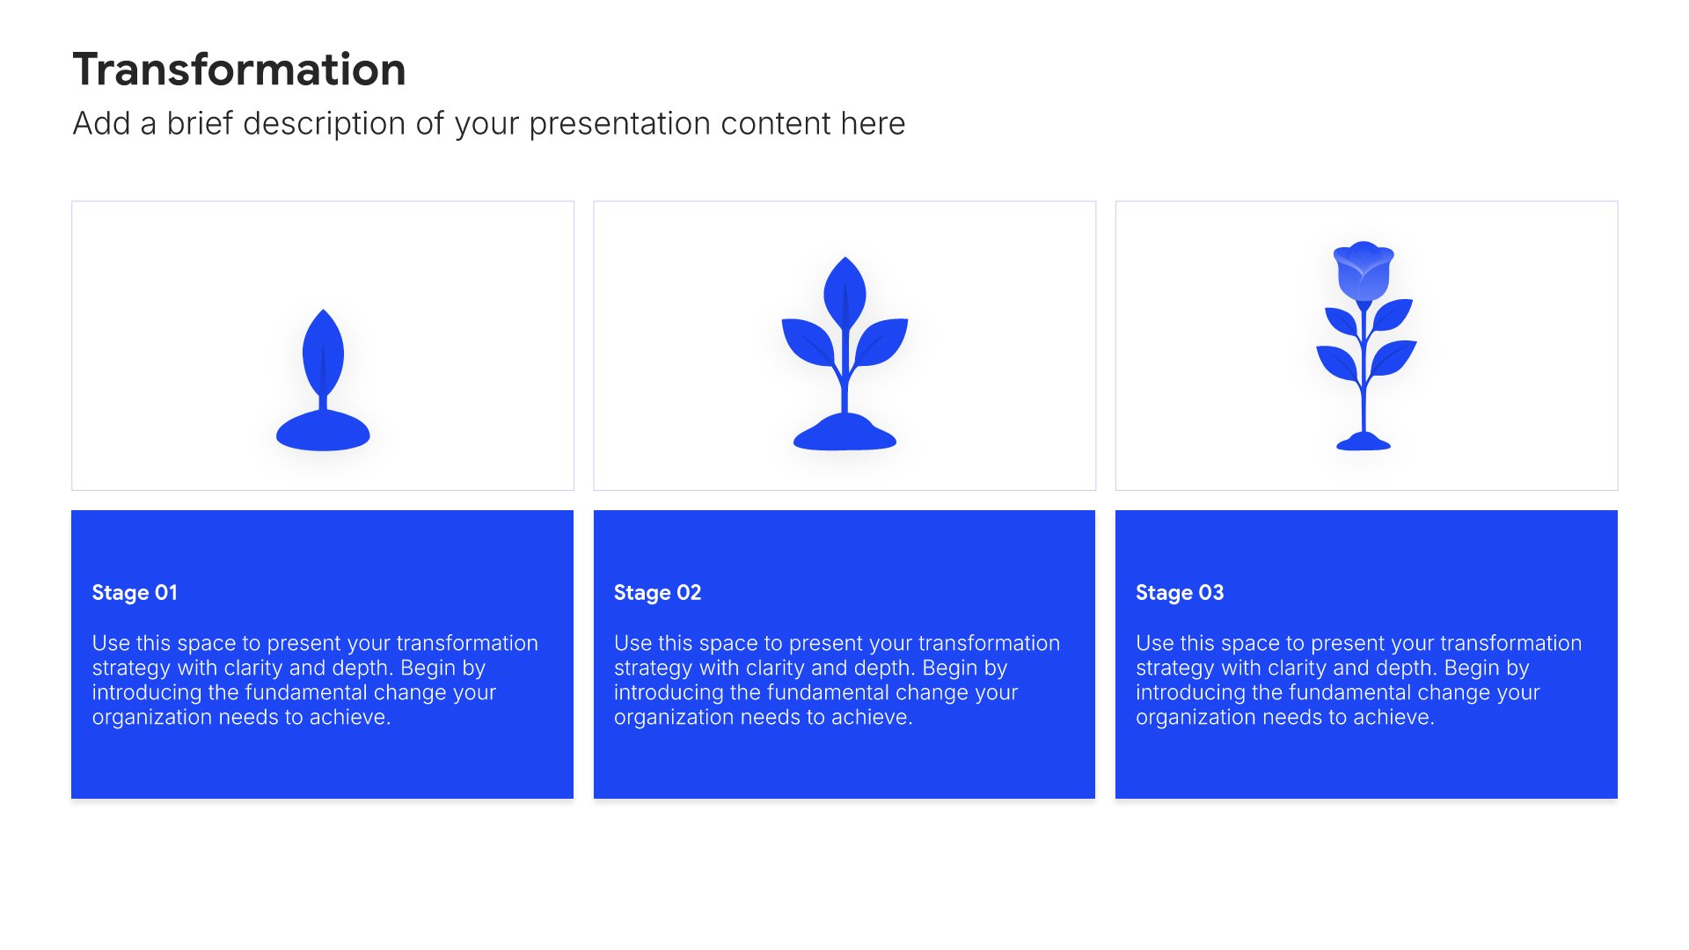Click the rose flower head

(1364, 271)
